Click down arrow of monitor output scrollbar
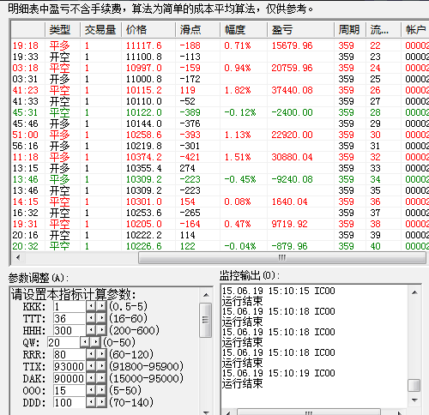 414,400
